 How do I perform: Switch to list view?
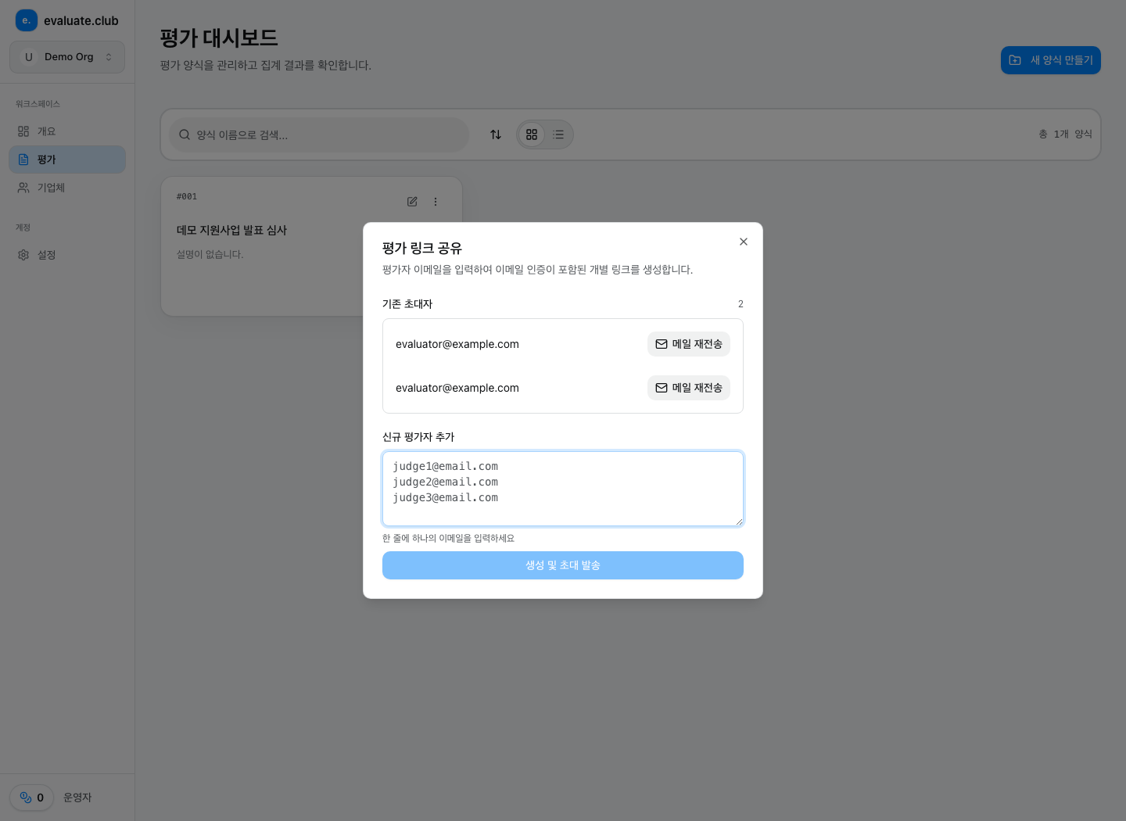coord(558,134)
